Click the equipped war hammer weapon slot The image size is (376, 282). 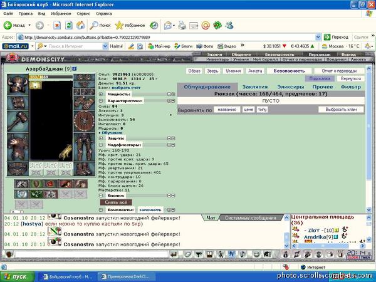(x=18, y=122)
